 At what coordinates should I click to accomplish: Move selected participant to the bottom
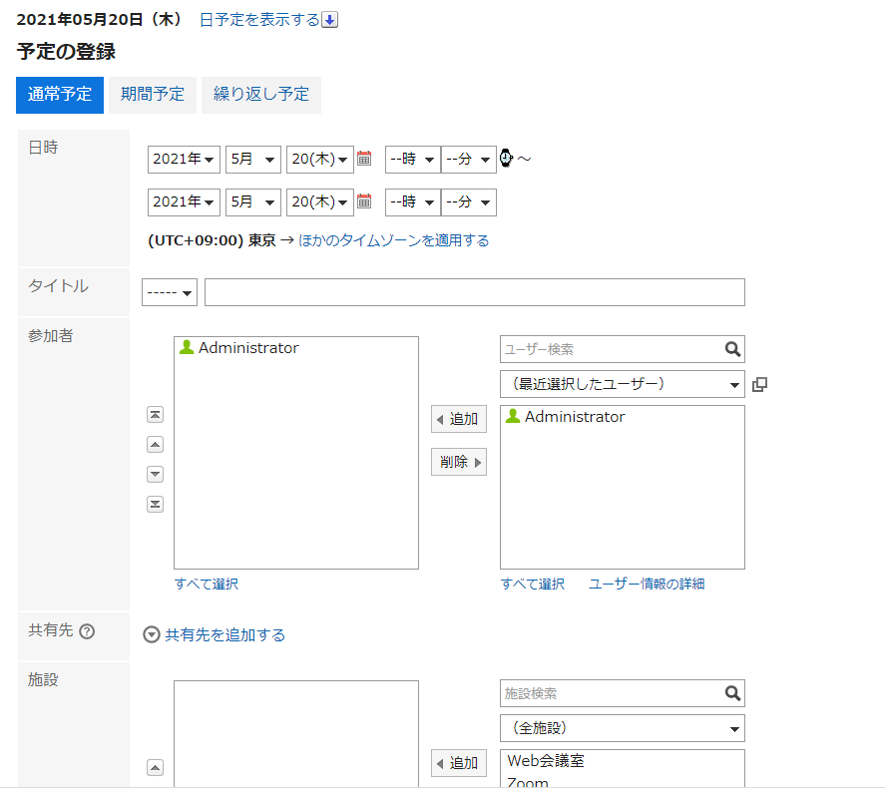tap(155, 504)
